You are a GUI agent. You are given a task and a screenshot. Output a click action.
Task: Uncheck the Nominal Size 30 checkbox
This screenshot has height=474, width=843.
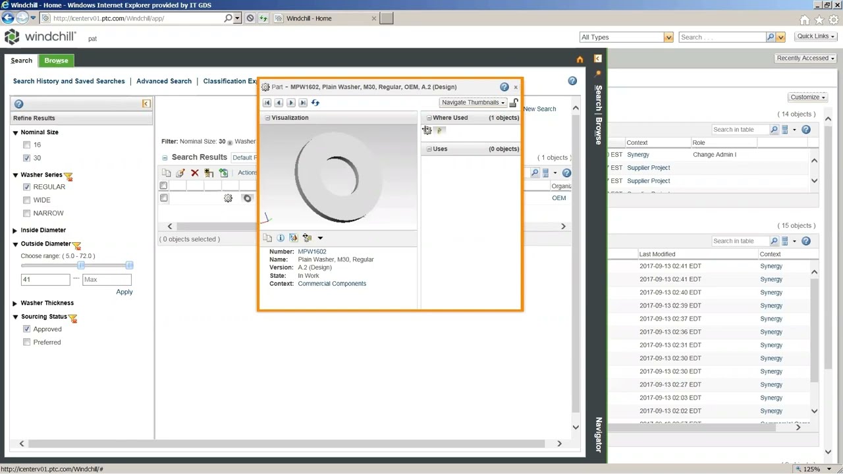(26, 158)
